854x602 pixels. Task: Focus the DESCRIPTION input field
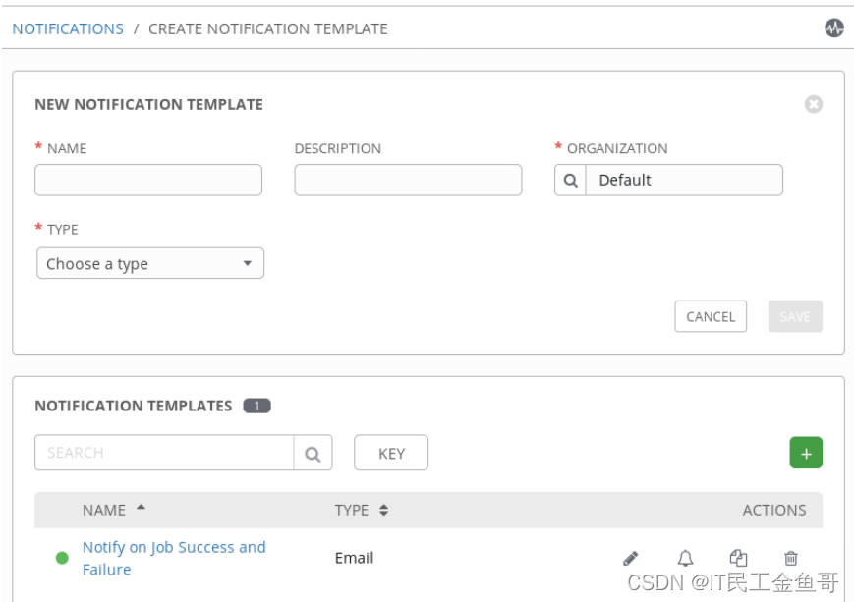pos(408,180)
